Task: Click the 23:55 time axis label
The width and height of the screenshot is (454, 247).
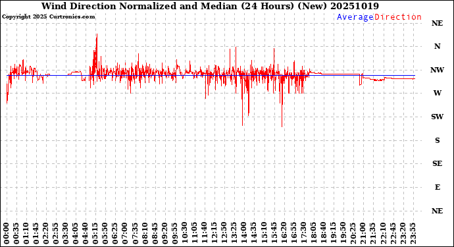Action: tap(413, 234)
